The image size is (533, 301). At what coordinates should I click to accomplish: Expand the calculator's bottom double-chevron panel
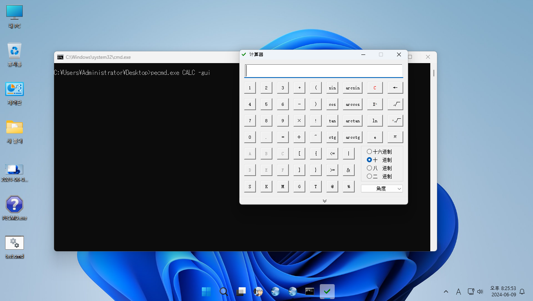[325, 201]
